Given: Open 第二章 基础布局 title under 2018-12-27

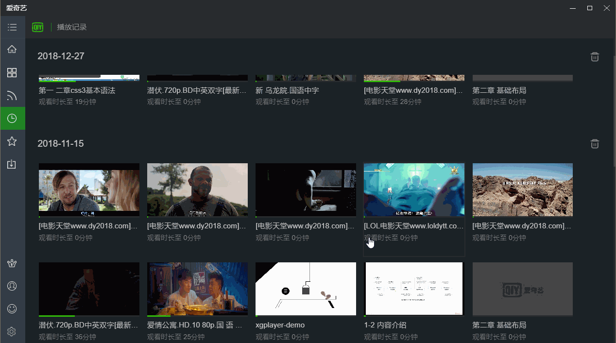Looking at the screenshot, I should pyautogui.click(x=499, y=90).
